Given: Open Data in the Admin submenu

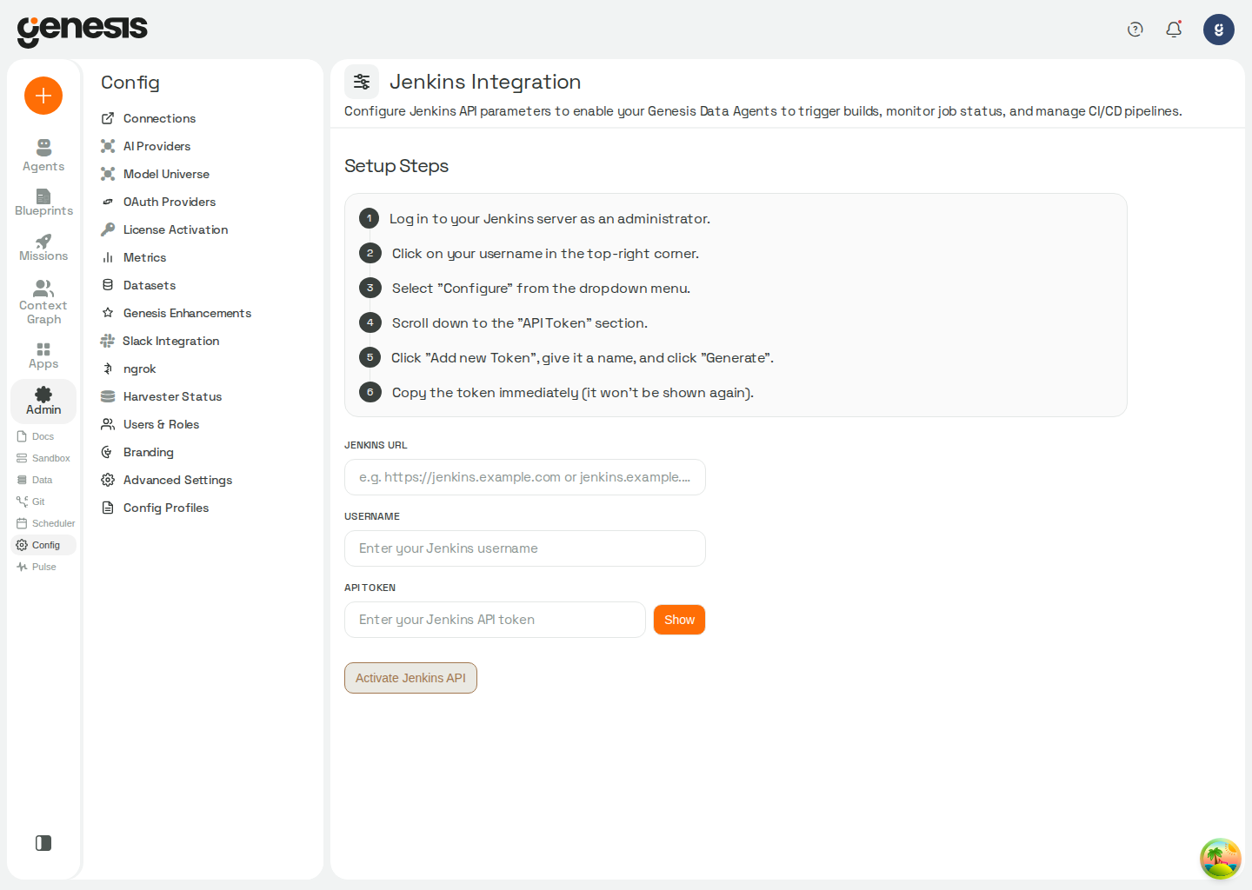Looking at the screenshot, I should click(x=43, y=480).
